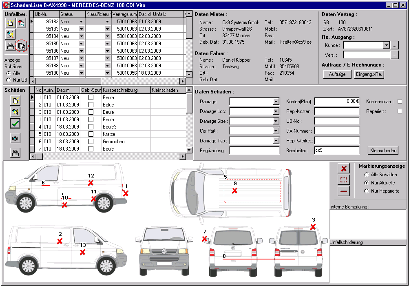Click the green checkmark icon in Schäden panel
The image size is (409, 286).
point(15,123)
